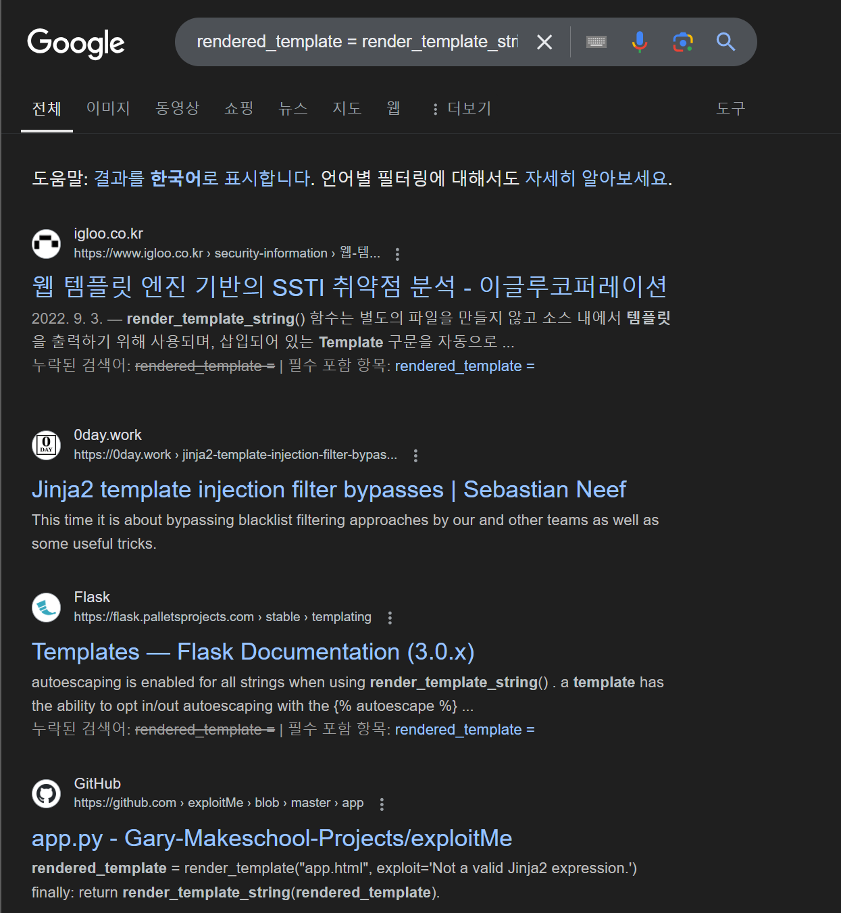Switch to the 이미지 tab
Viewport: 841px width, 913px height.
(x=108, y=108)
